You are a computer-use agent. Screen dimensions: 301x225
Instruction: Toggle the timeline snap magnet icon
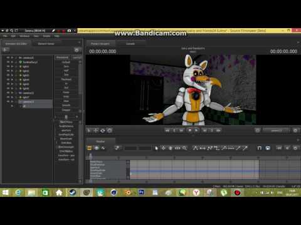(260, 148)
